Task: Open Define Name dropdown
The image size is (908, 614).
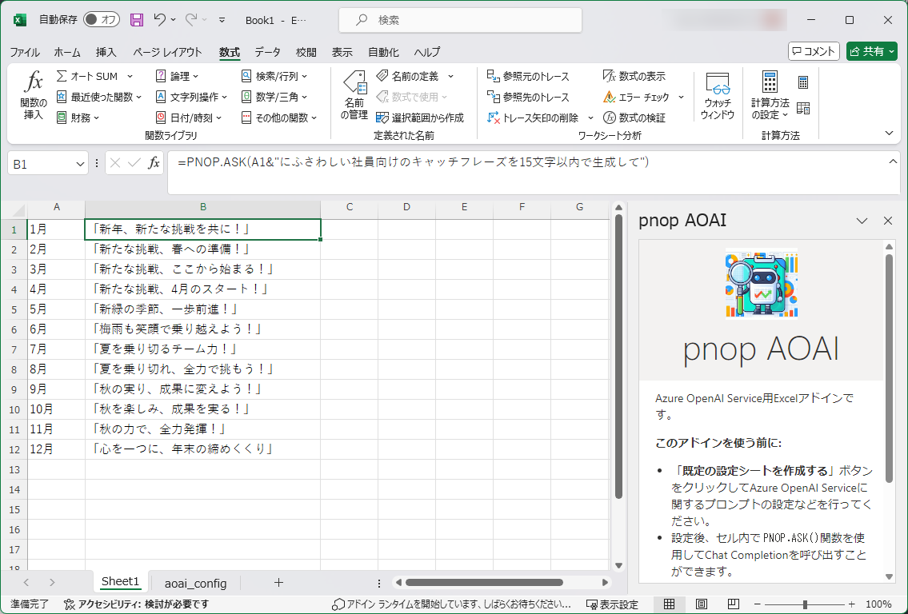Action: click(451, 77)
